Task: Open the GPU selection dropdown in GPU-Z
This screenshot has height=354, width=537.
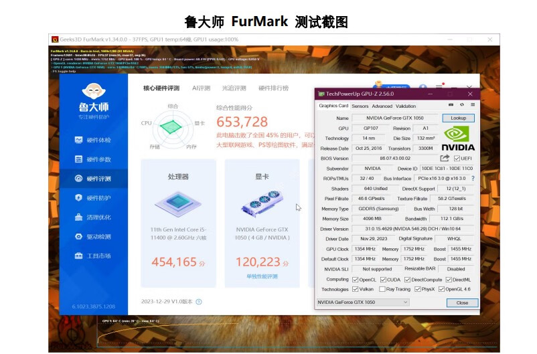Action: click(x=362, y=302)
